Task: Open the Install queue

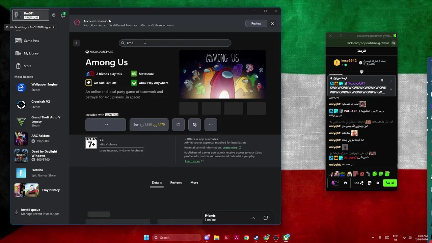Action: [40, 212]
